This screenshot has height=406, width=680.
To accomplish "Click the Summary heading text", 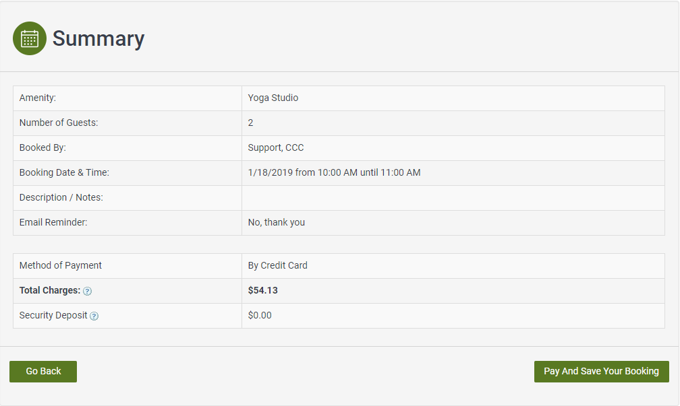I will click(98, 38).
